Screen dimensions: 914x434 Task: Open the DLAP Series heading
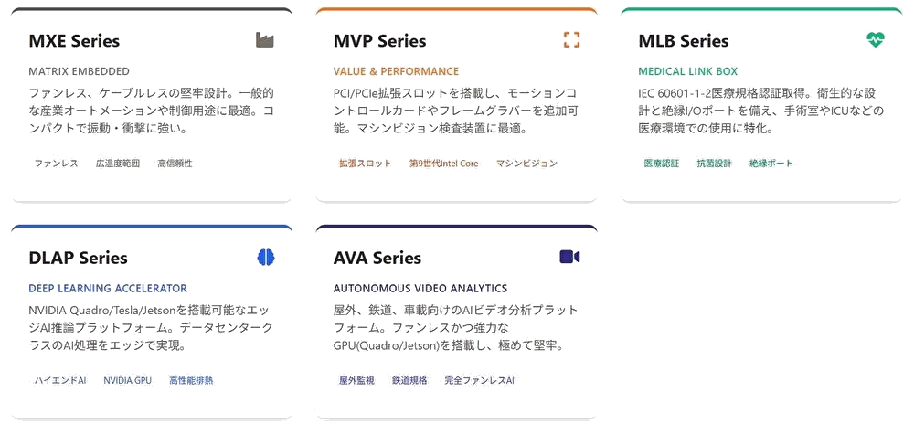tap(78, 259)
